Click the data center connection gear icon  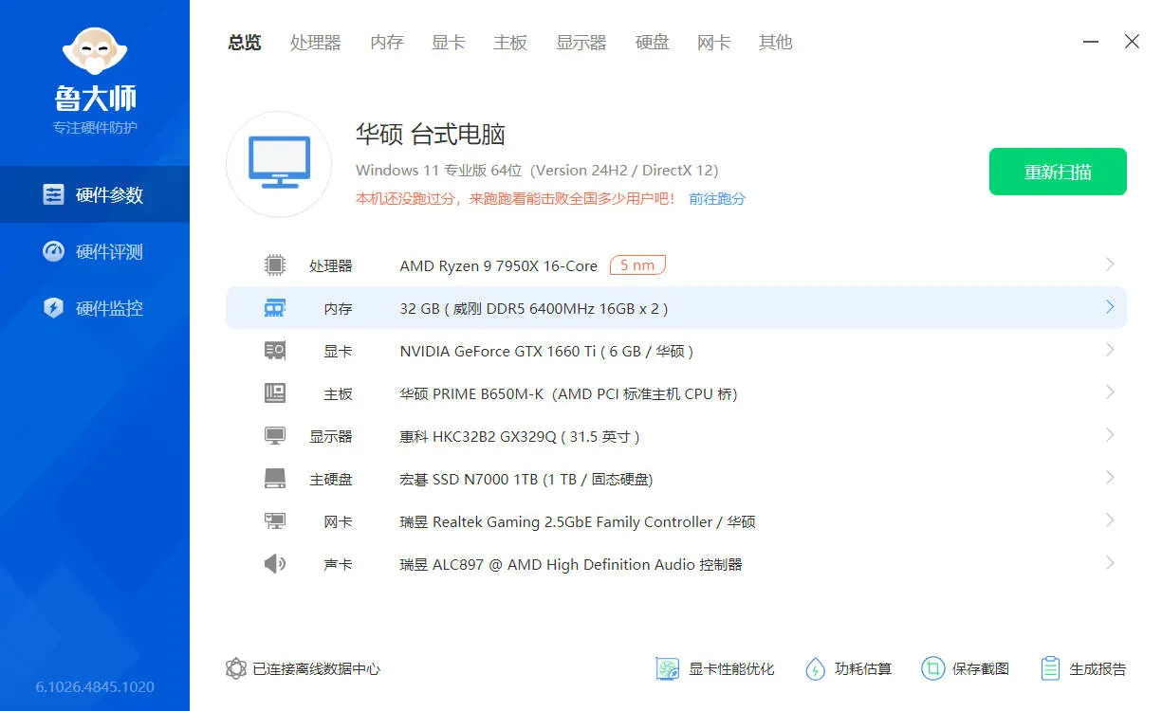click(236, 668)
